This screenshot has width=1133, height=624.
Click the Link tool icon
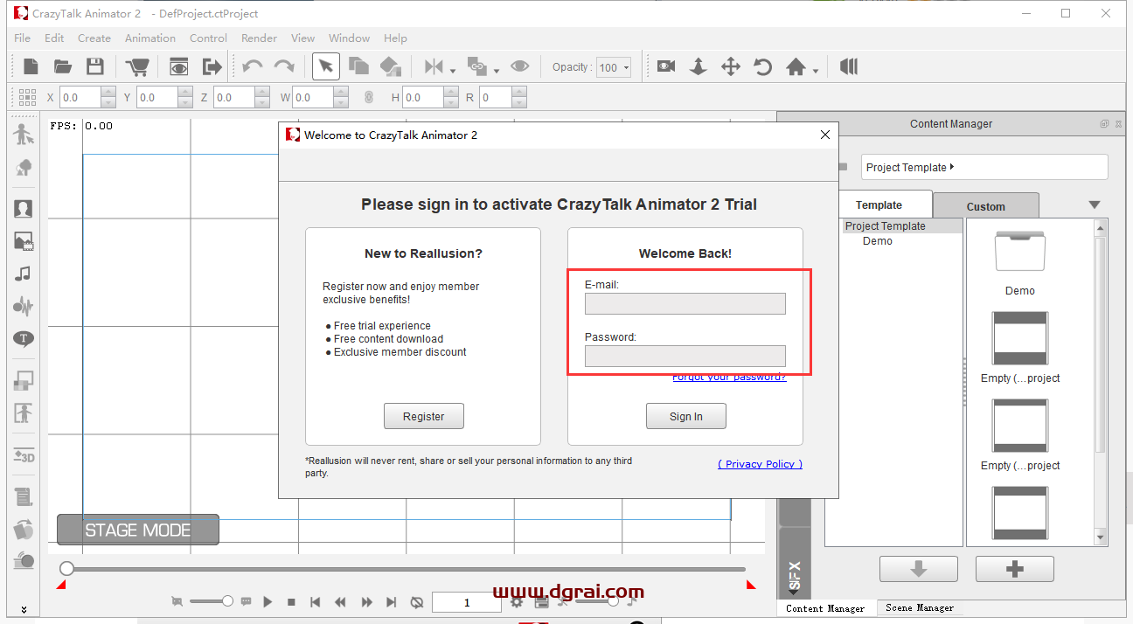point(477,66)
